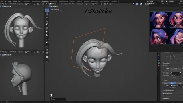
Task: Open Render menu
Action: [9, 1]
